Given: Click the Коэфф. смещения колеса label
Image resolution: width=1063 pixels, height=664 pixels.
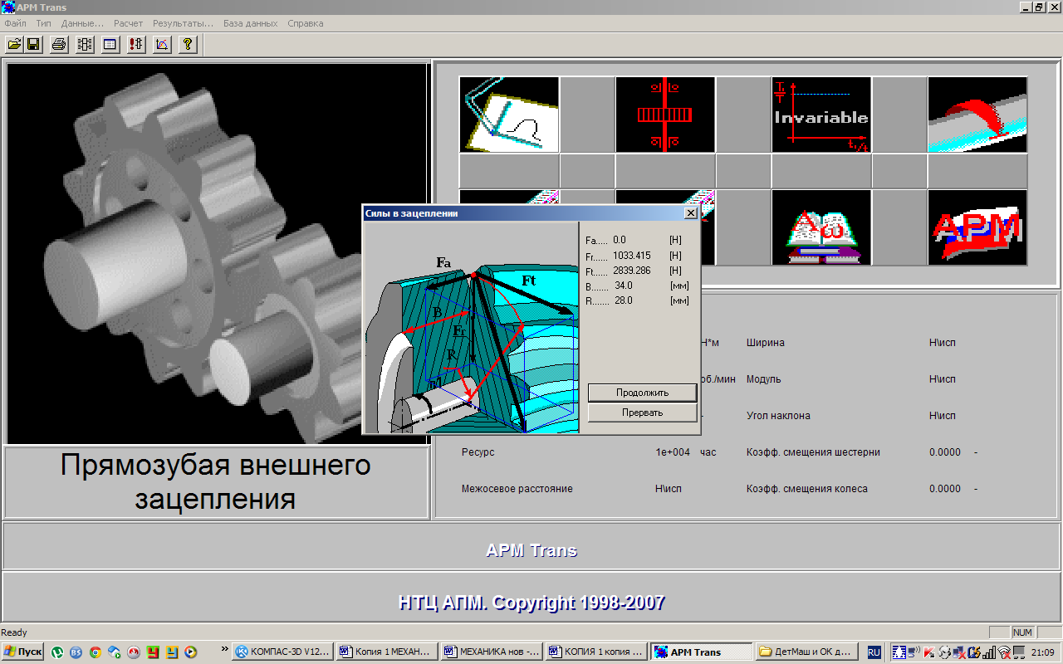Looking at the screenshot, I should (807, 489).
